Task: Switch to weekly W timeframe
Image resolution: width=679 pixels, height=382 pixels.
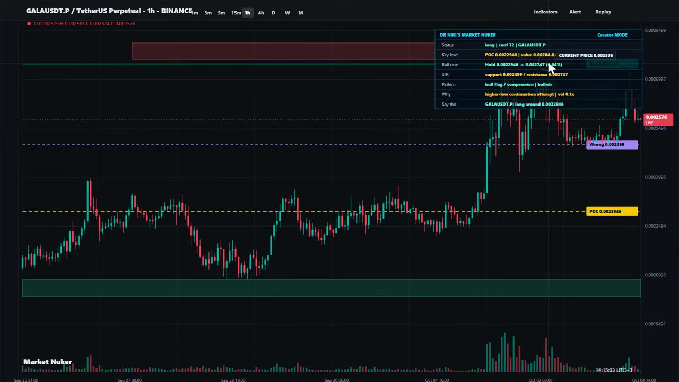Action: [287, 13]
